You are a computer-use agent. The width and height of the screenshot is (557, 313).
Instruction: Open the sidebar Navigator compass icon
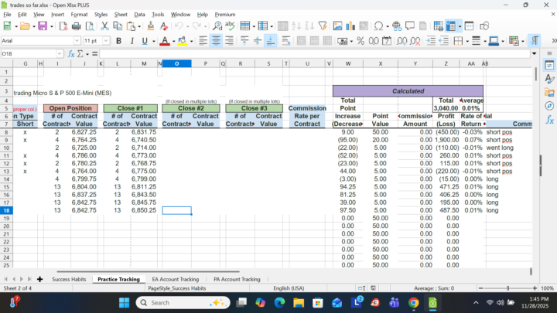coord(549,106)
